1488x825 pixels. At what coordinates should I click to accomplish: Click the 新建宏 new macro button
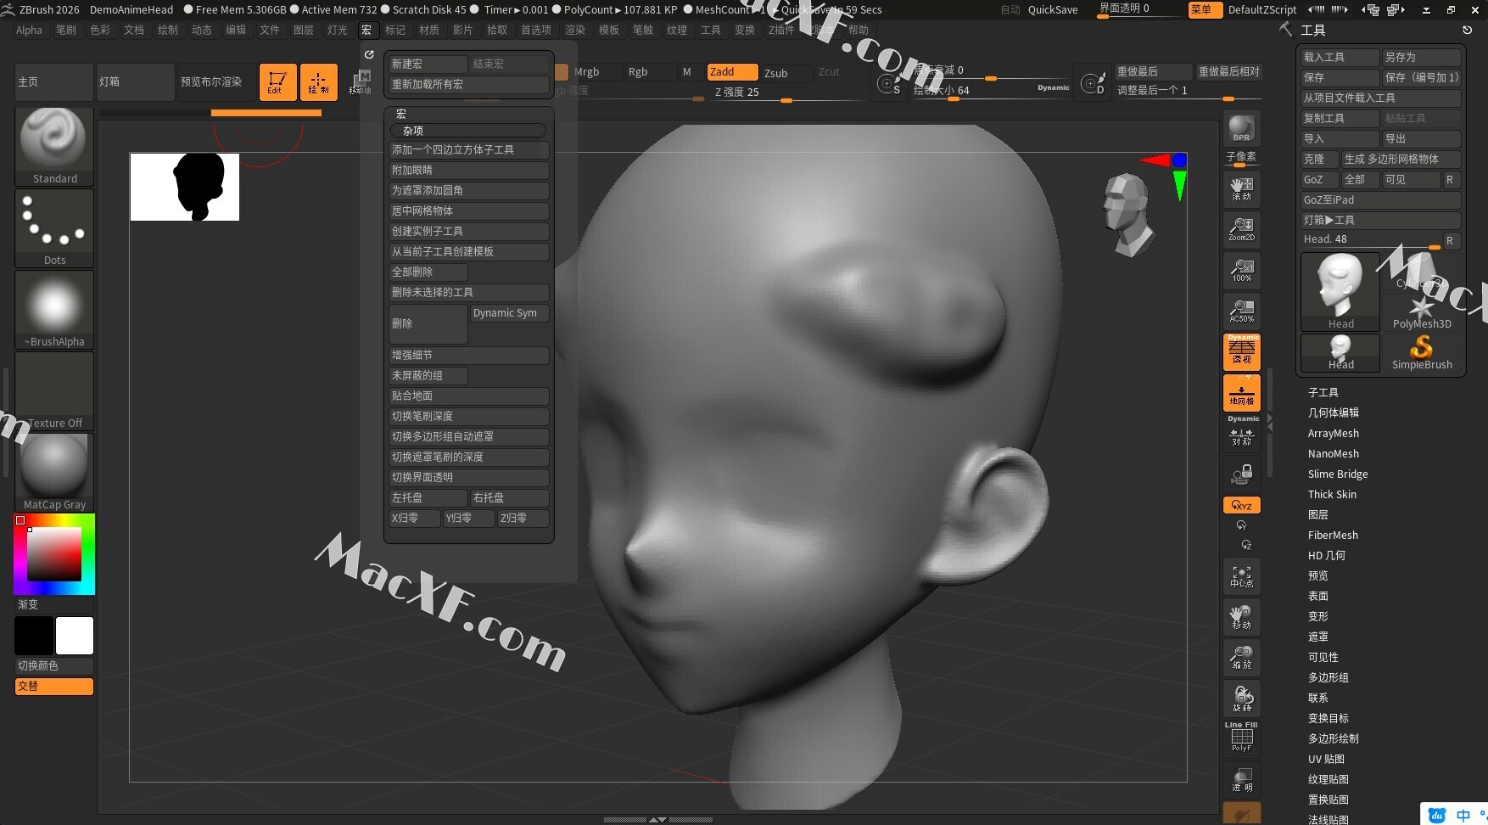pyautogui.click(x=428, y=64)
